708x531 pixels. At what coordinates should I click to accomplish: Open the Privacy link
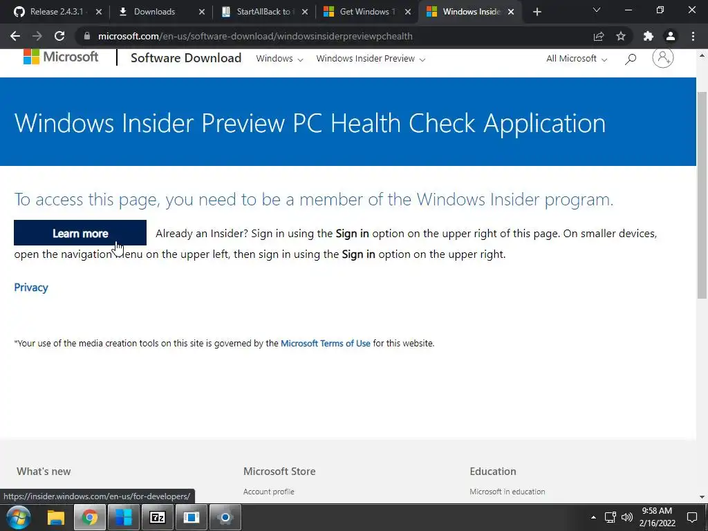click(x=30, y=288)
